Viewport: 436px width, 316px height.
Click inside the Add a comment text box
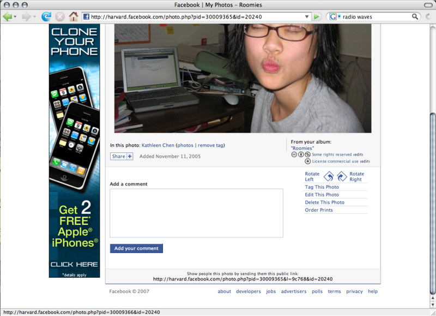pyautogui.click(x=196, y=213)
